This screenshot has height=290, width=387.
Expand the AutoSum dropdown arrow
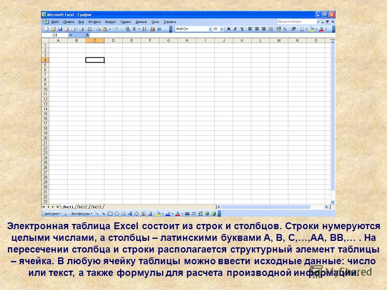click(139, 29)
